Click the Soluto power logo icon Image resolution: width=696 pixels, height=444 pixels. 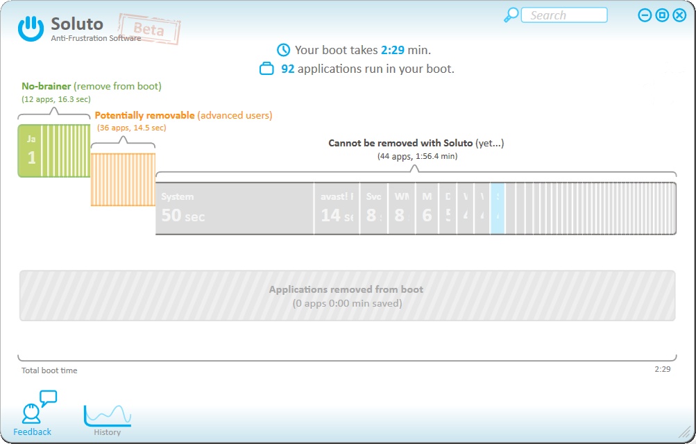(31, 28)
